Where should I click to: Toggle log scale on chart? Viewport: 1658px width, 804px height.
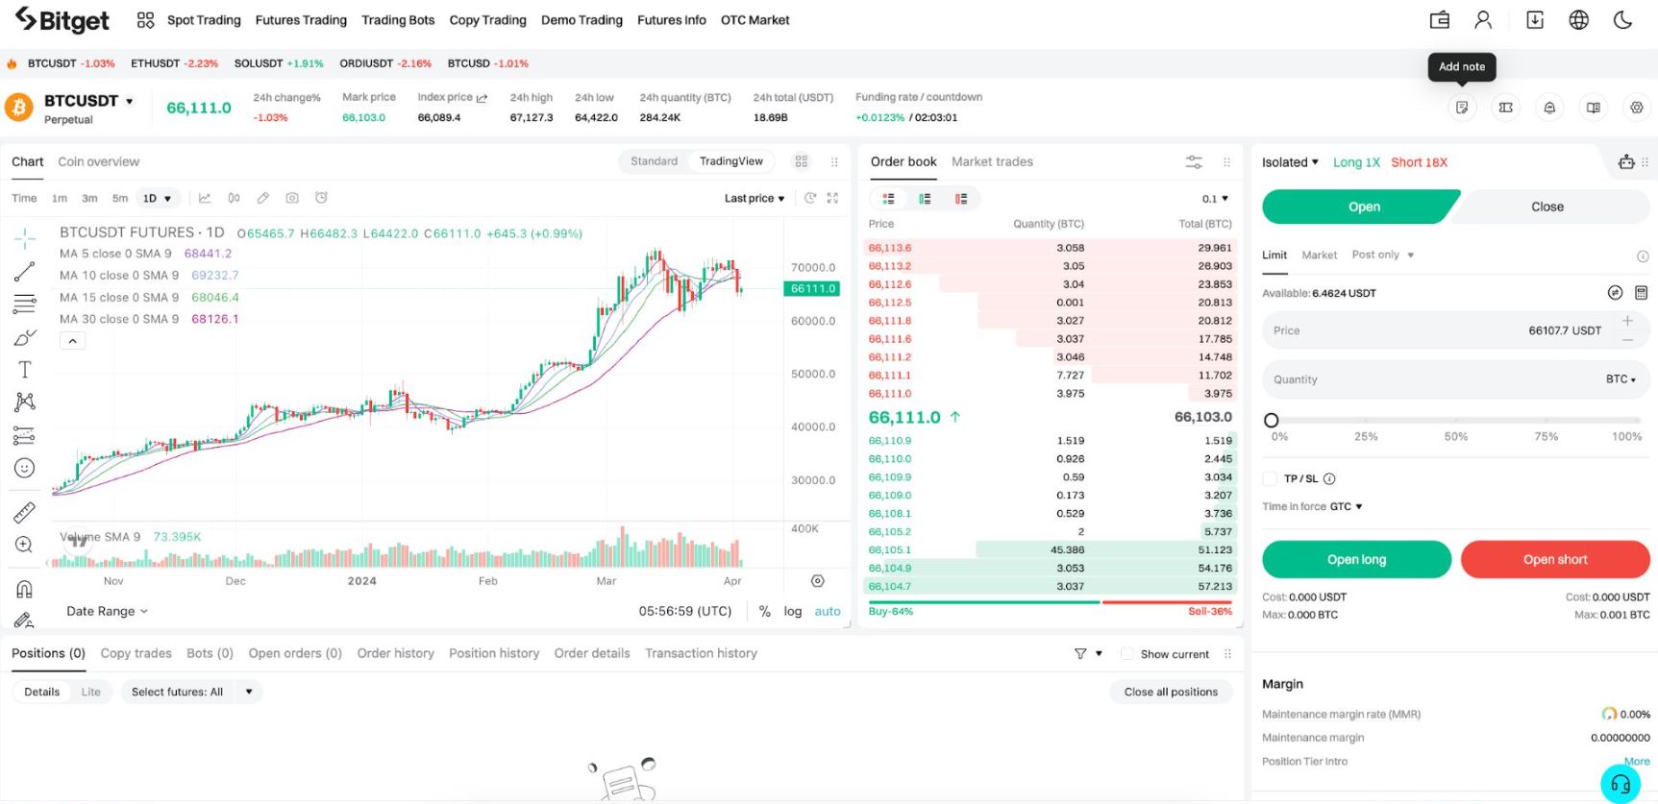pyautogui.click(x=793, y=611)
